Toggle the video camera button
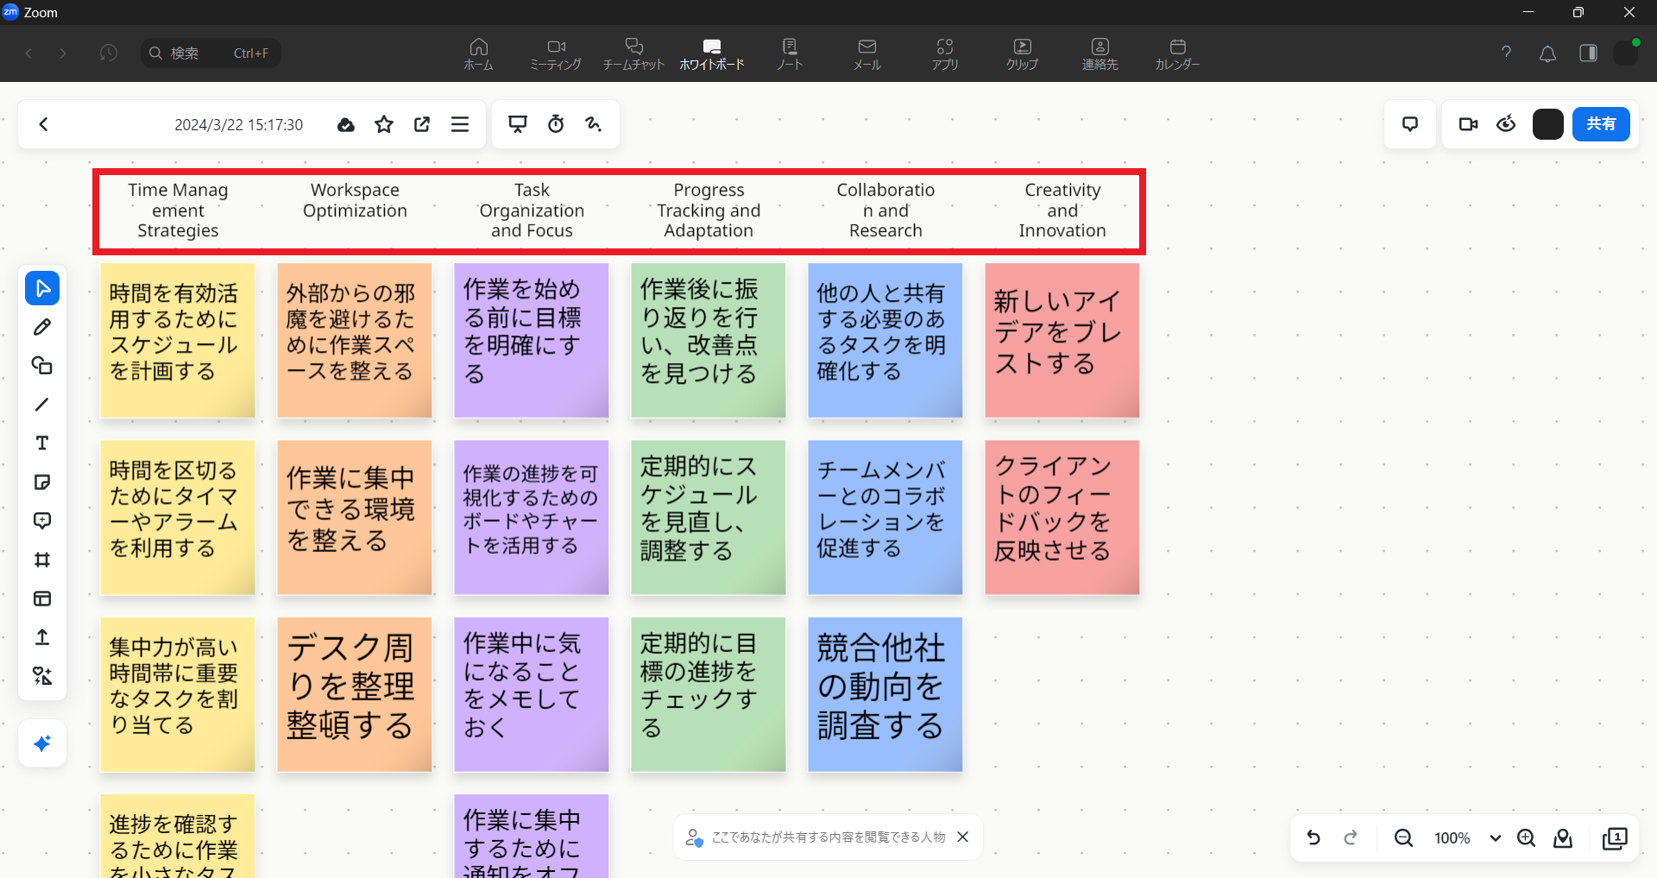Viewport: 1657px width, 878px height. click(x=1468, y=124)
